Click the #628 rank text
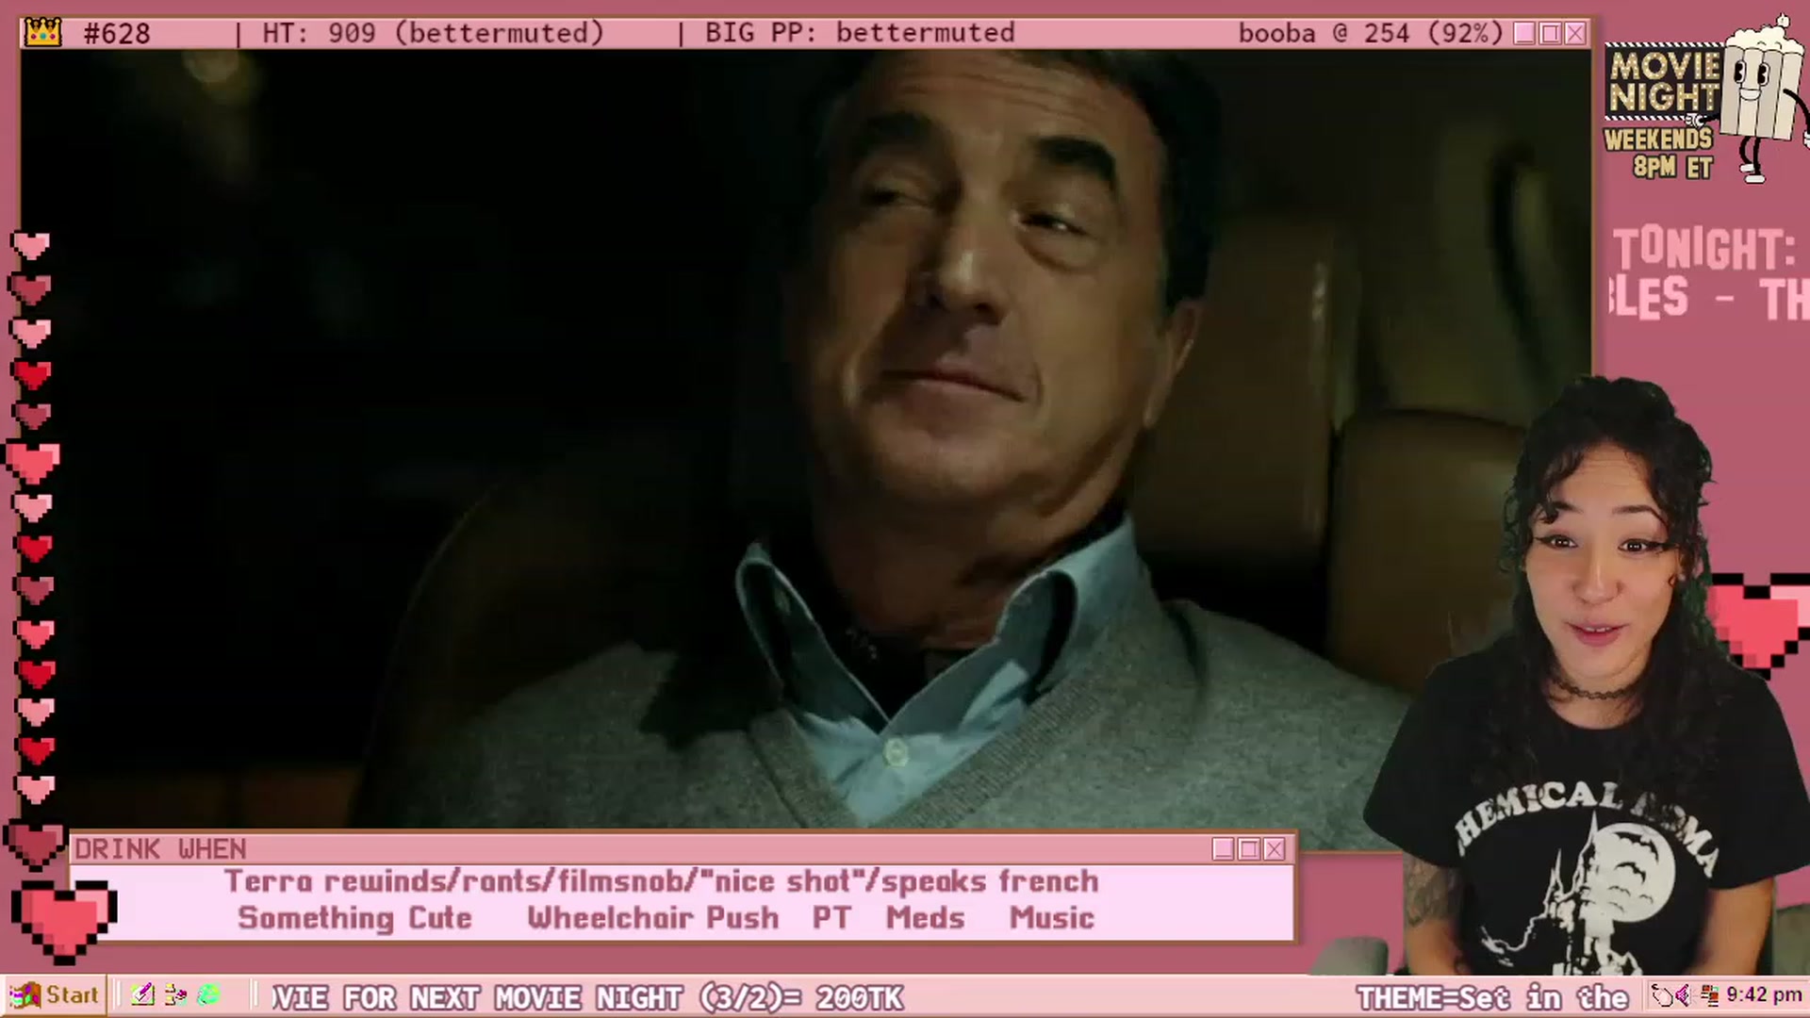This screenshot has height=1018, width=1810. (117, 34)
